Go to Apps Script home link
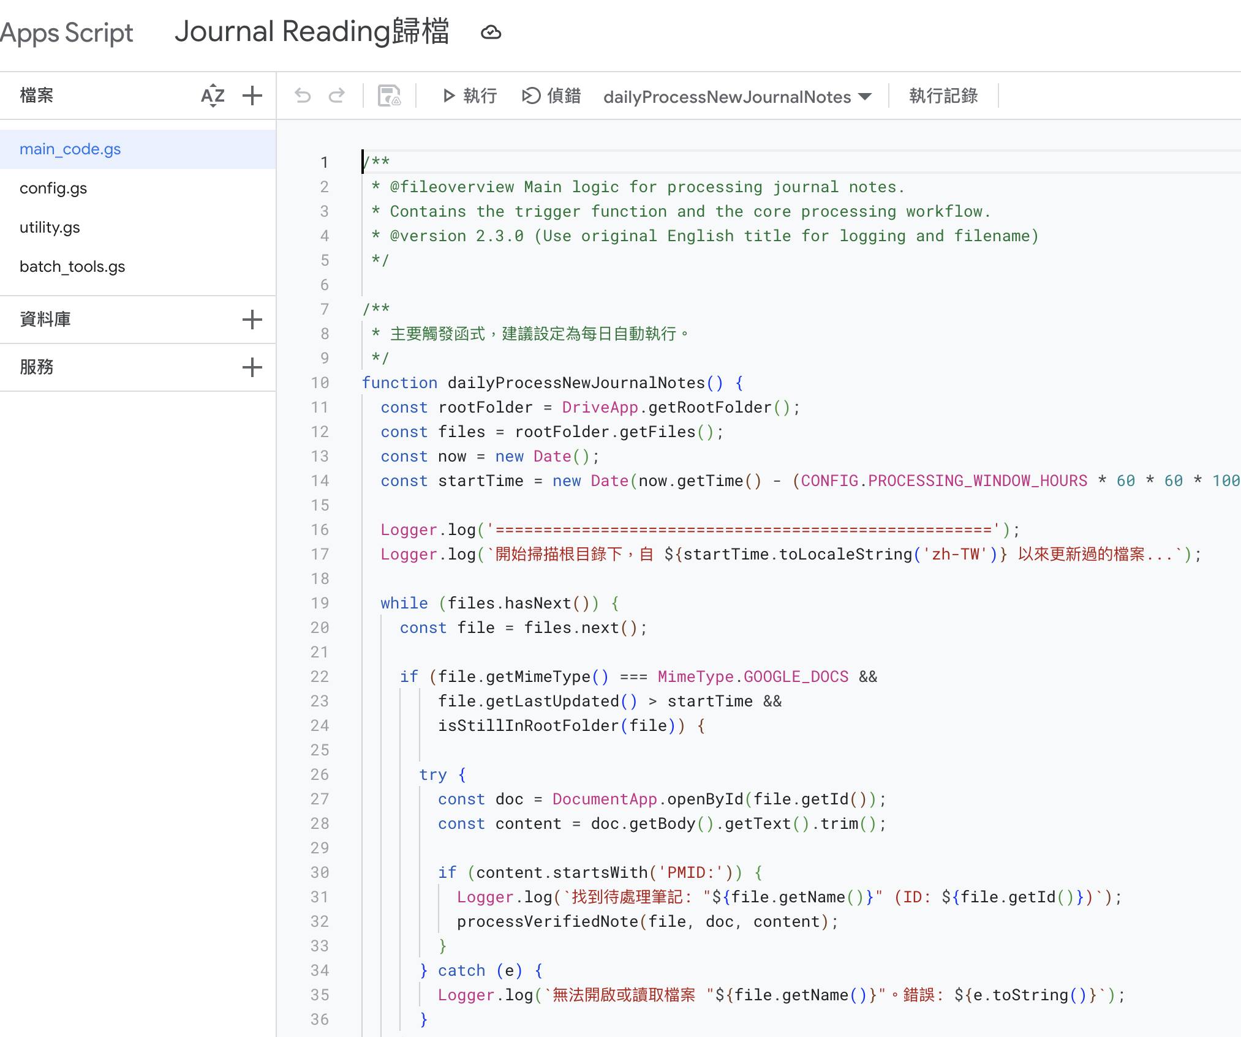Screen dimensions: 1241x1037 tap(66, 32)
